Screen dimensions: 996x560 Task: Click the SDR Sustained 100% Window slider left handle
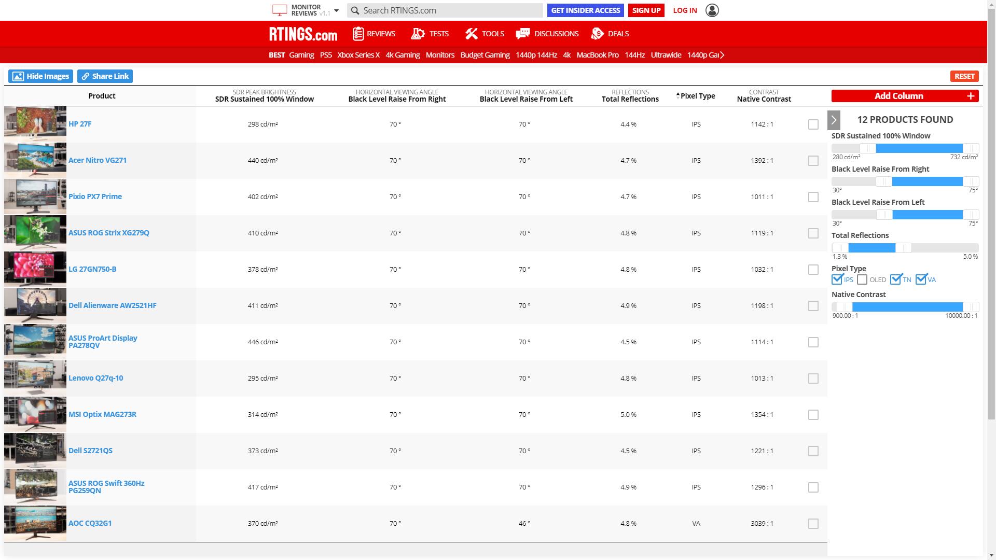868,148
